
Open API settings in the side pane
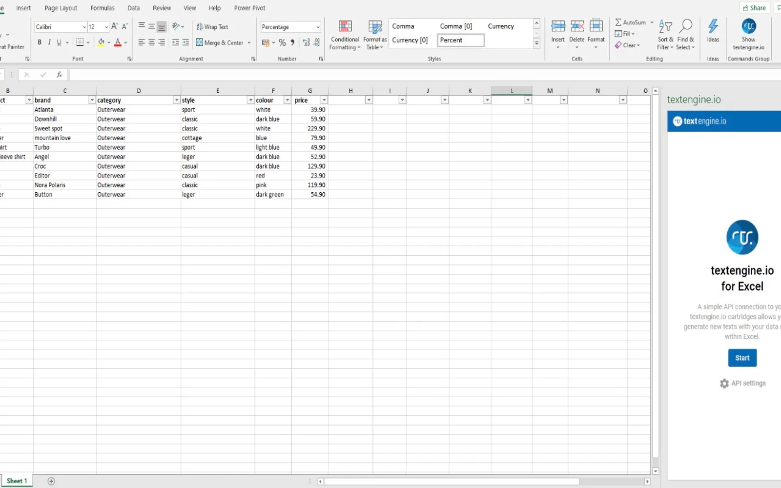tap(742, 383)
